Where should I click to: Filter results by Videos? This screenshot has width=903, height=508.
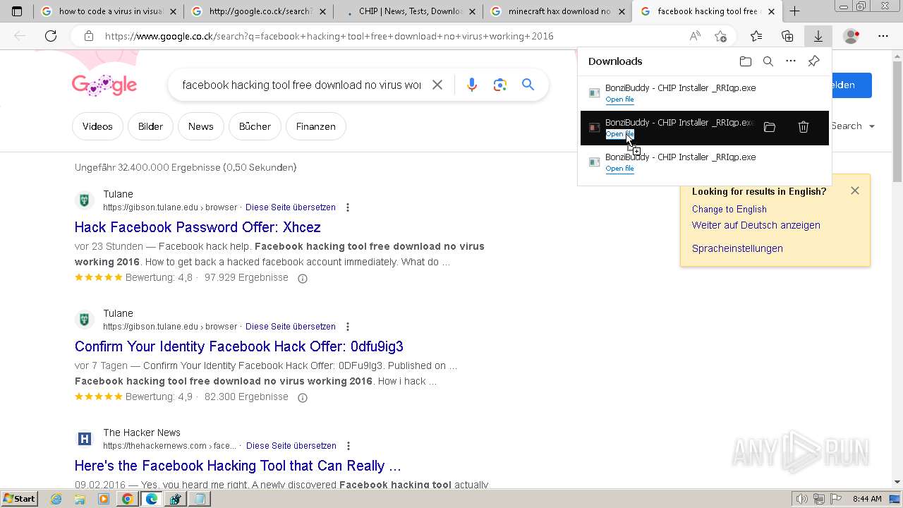tap(97, 126)
